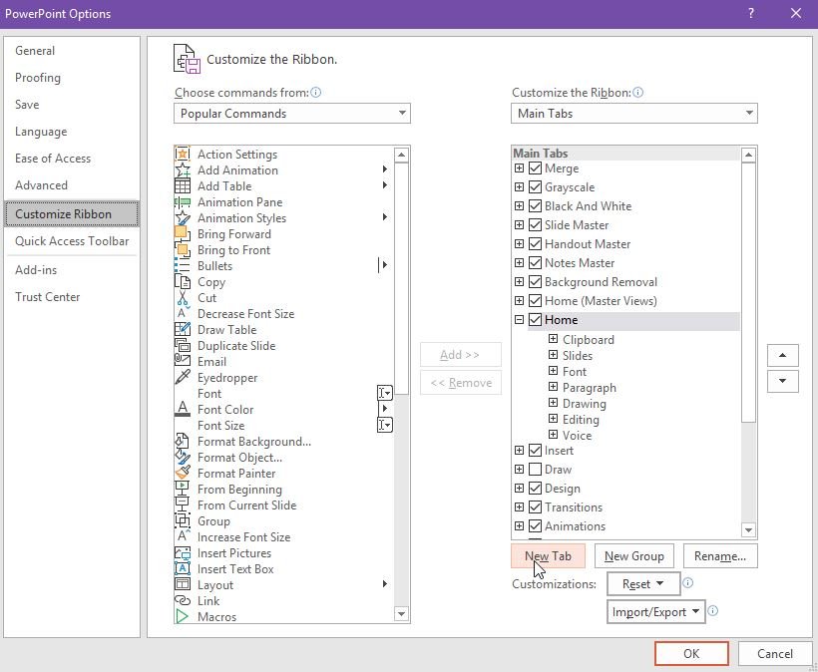The height and width of the screenshot is (672, 818).
Task: Expand the Clipboard group
Action: coord(553,340)
